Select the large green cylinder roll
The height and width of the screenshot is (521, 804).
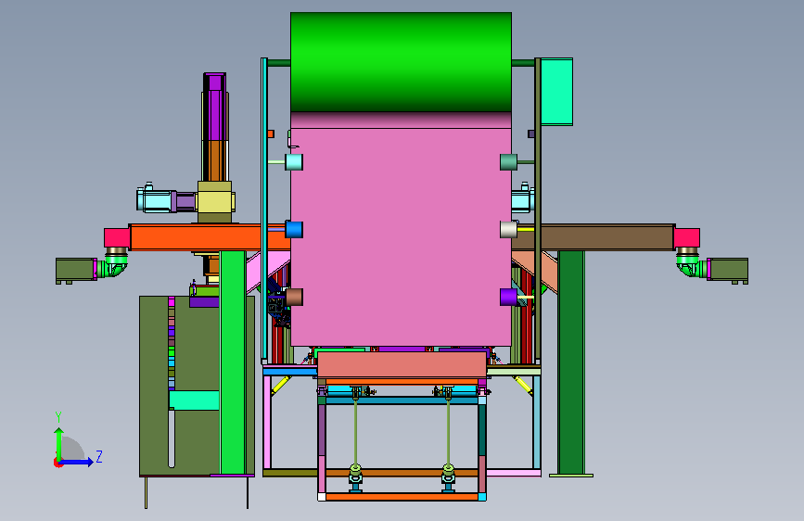(x=401, y=61)
